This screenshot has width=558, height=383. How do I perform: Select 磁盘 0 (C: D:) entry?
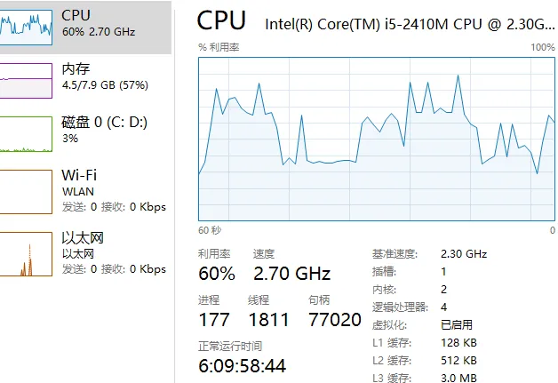85,134
